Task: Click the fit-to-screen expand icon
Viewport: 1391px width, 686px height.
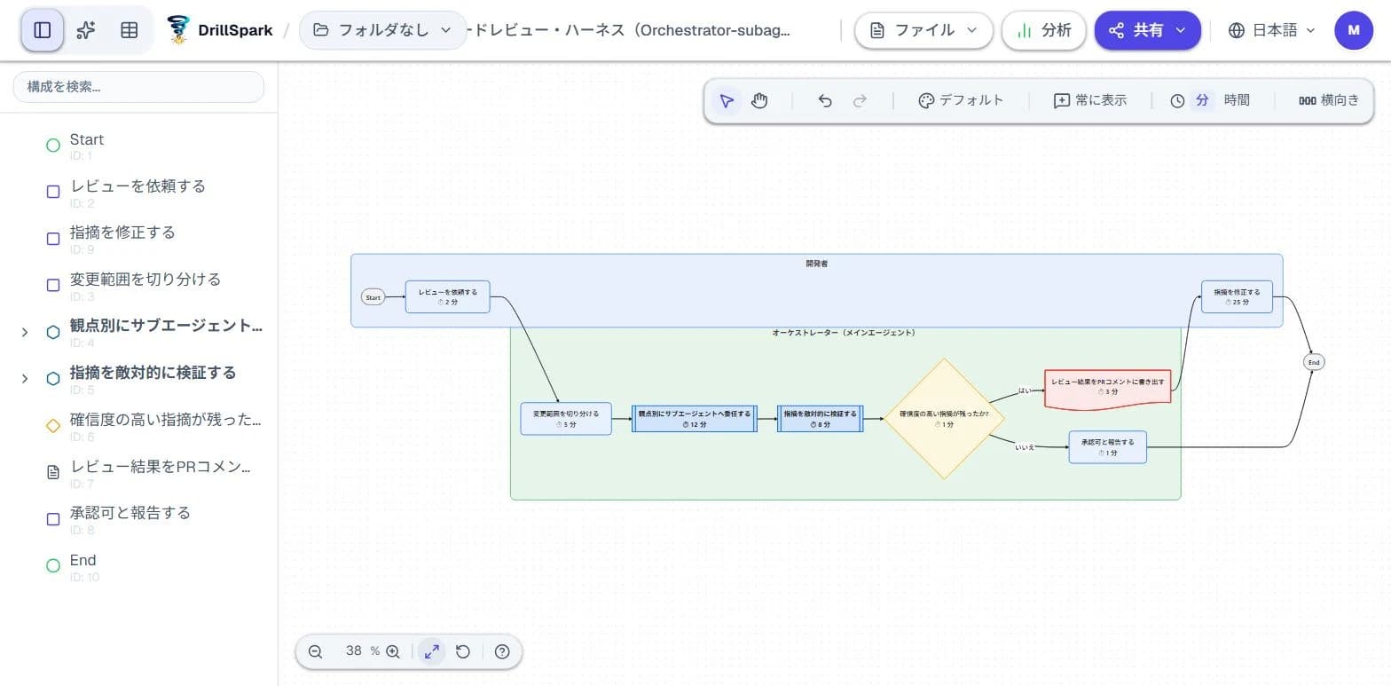Action: (x=432, y=651)
